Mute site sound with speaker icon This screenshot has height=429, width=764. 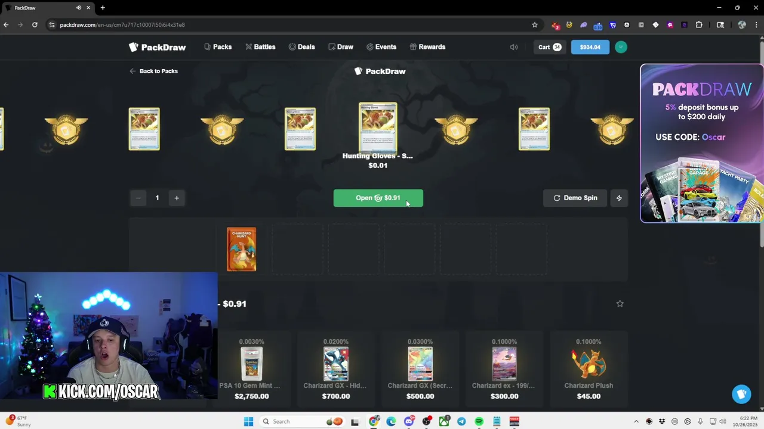tap(514, 47)
